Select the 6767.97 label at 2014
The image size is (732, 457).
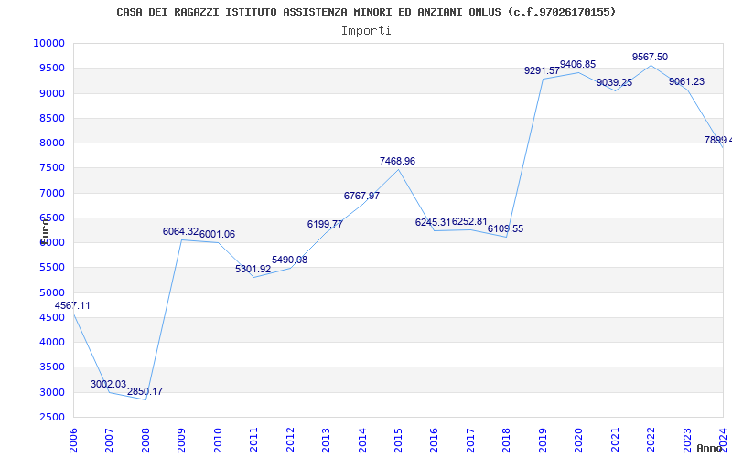[x=361, y=197]
